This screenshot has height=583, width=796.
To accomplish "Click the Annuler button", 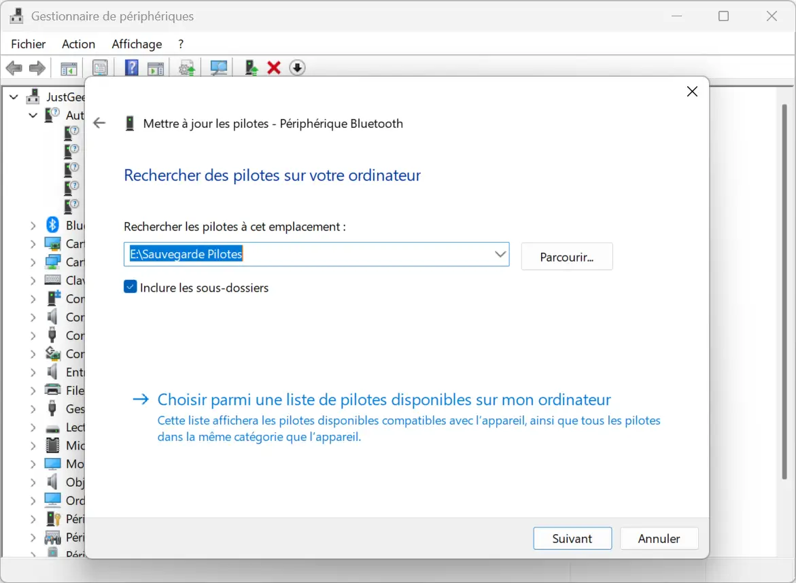I will [659, 538].
